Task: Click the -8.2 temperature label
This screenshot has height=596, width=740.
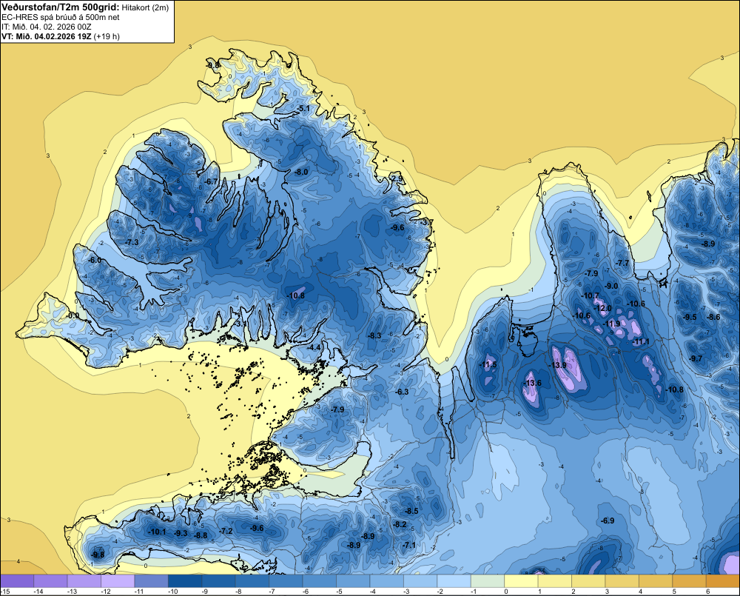Action: (x=400, y=525)
